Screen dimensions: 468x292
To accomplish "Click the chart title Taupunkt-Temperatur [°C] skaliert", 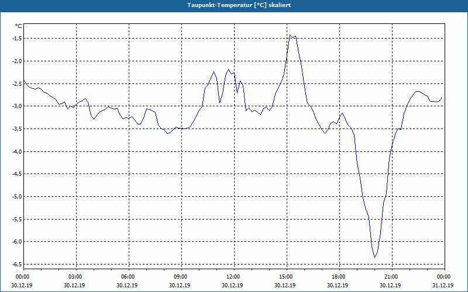I will point(239,5).
